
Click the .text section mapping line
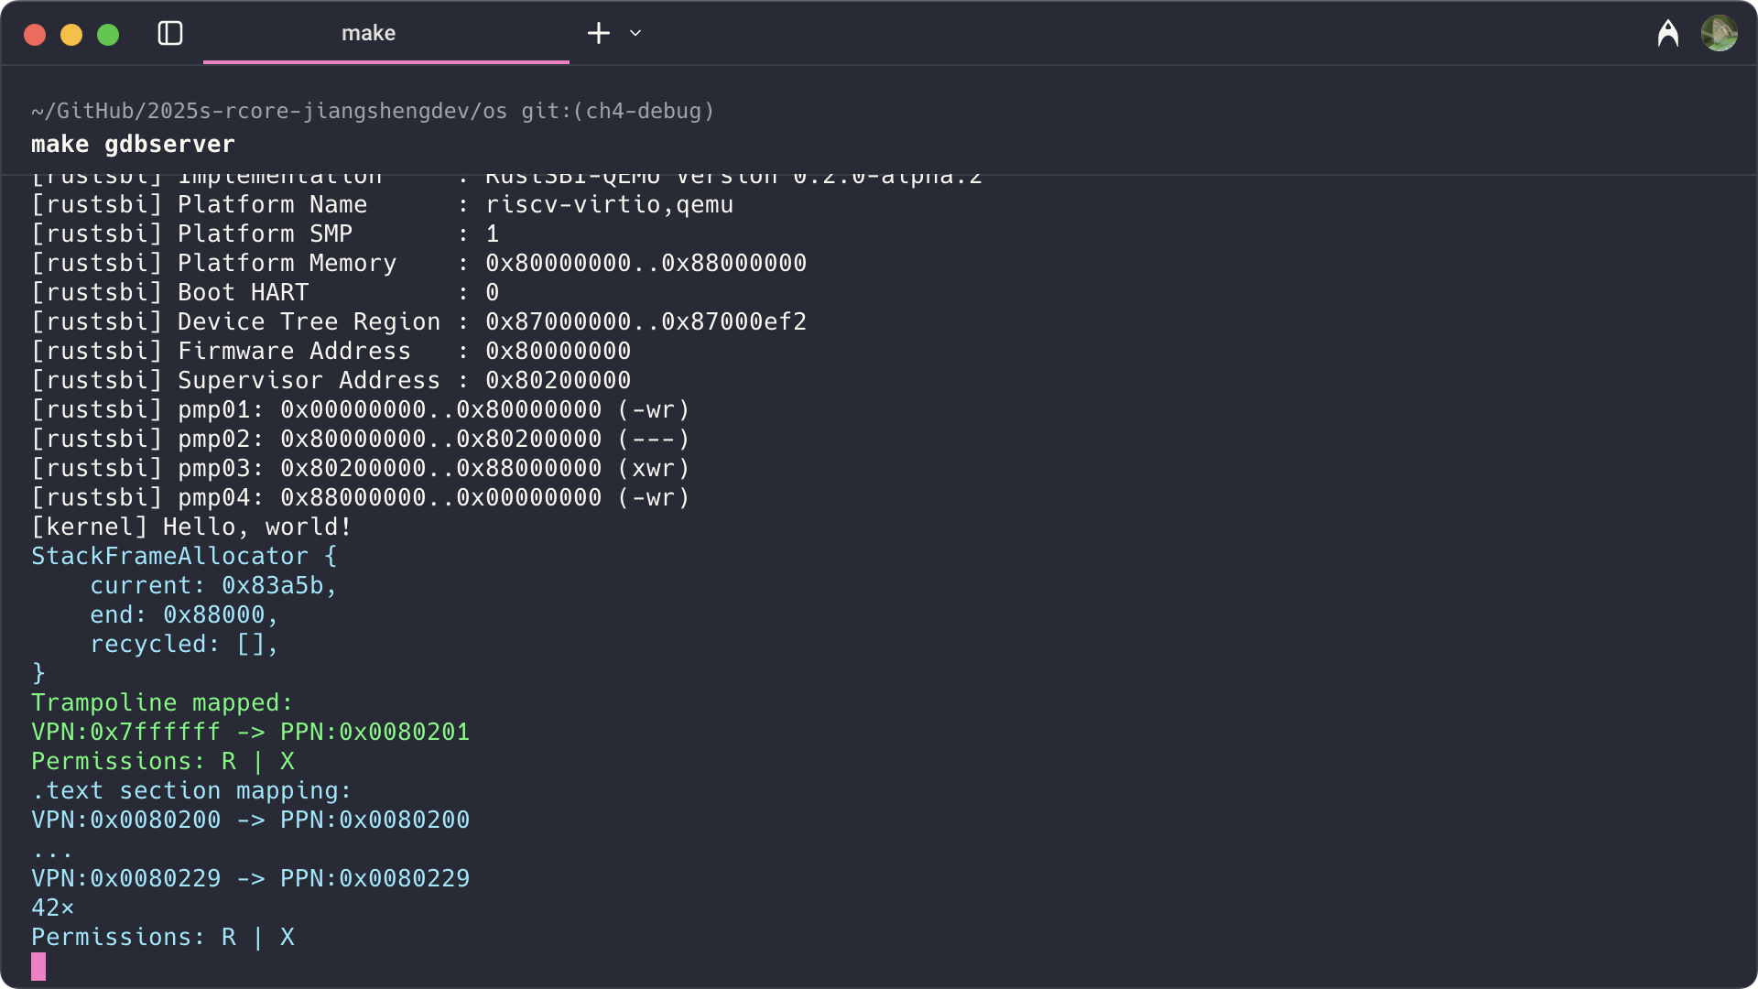coord(191,790)
